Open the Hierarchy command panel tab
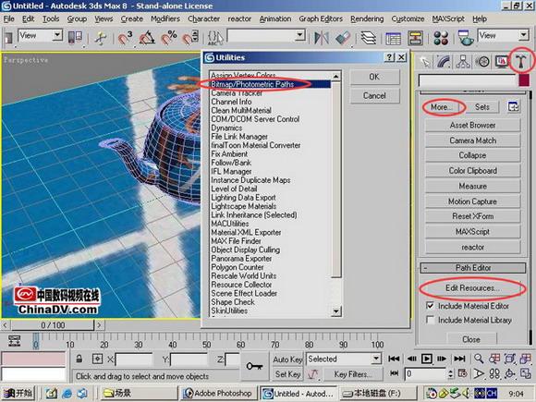This screenshot has height=402, width=536. (x=463, y=62)
